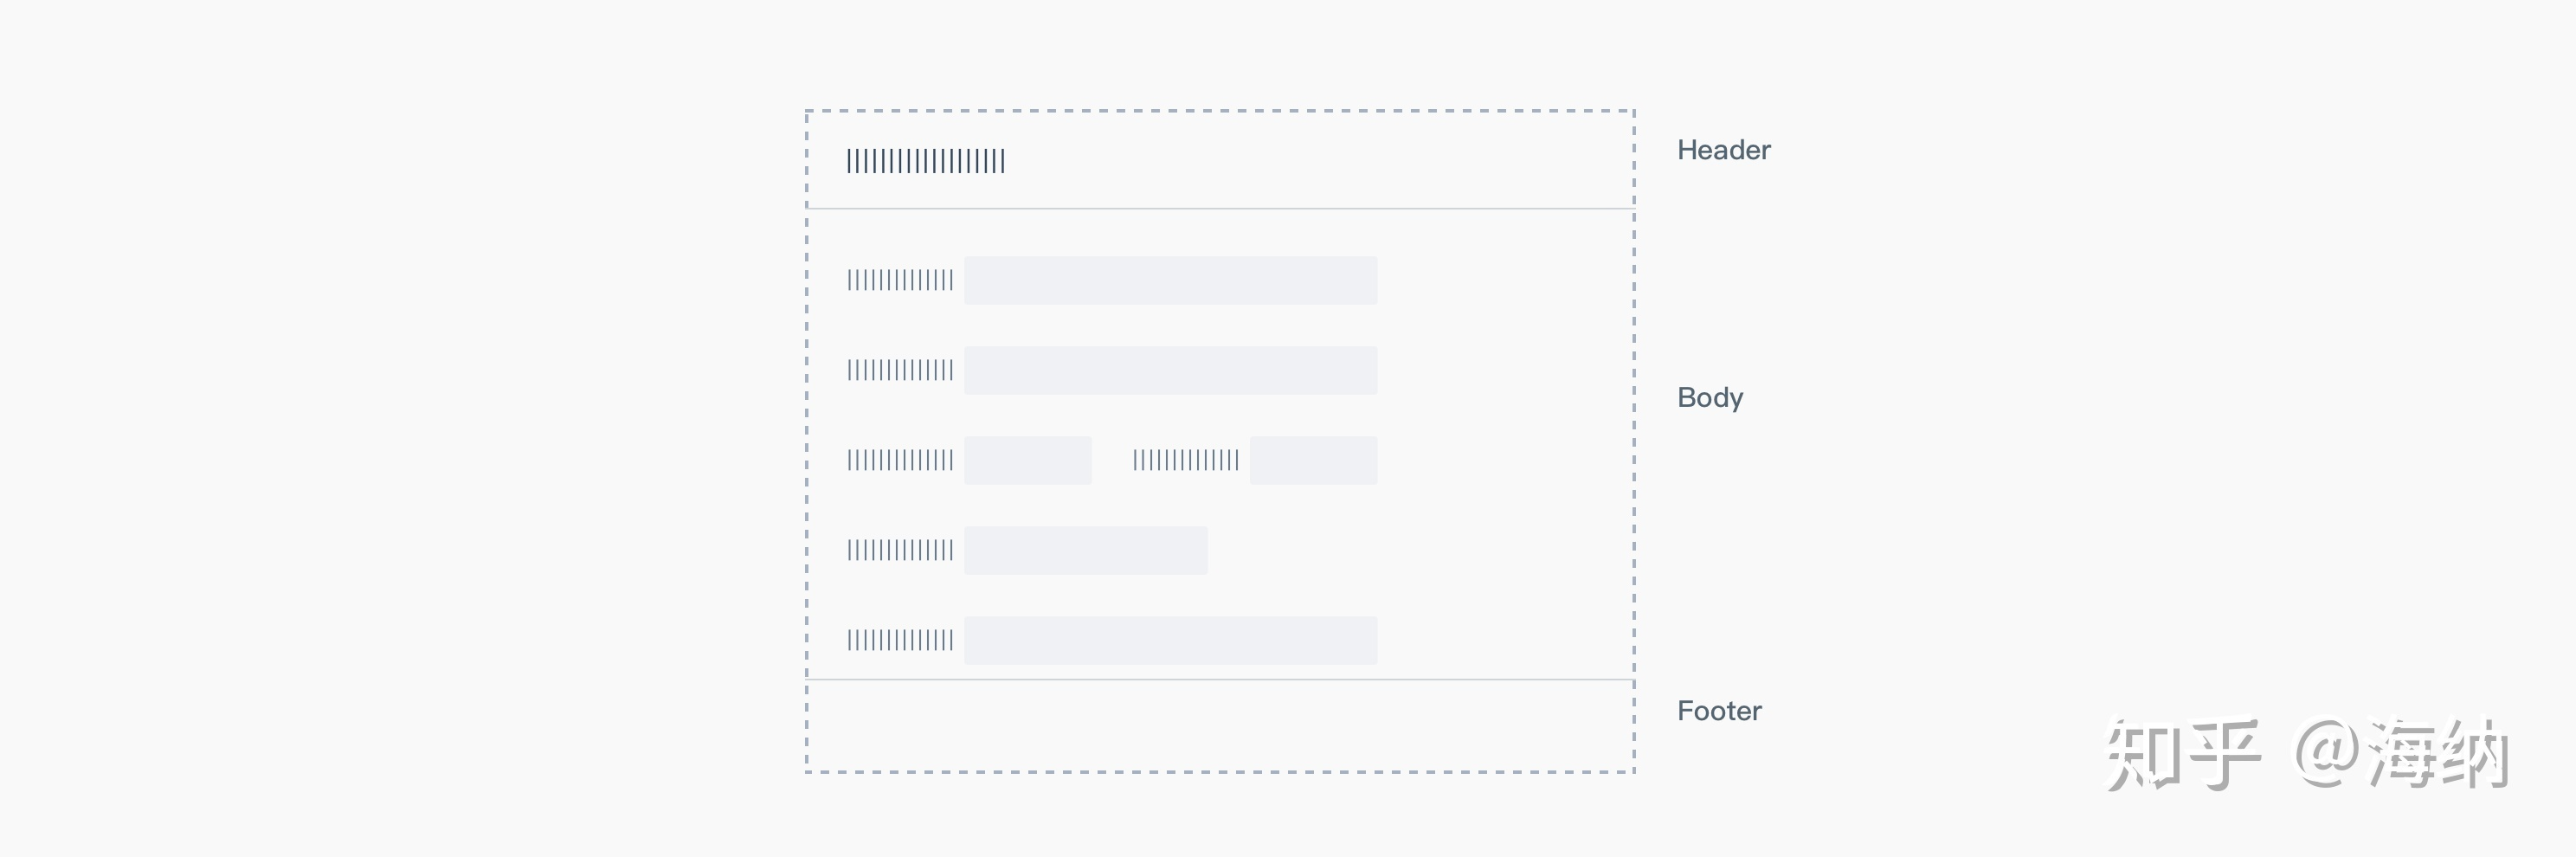Click the third row left label placeholder

900,460
